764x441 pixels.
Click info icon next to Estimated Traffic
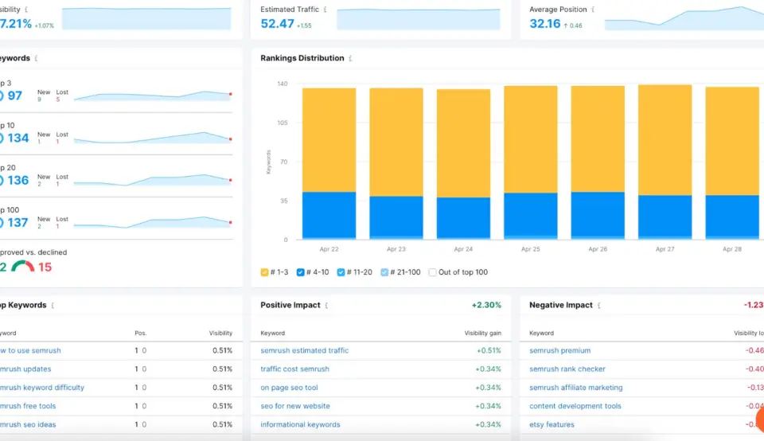325,10
